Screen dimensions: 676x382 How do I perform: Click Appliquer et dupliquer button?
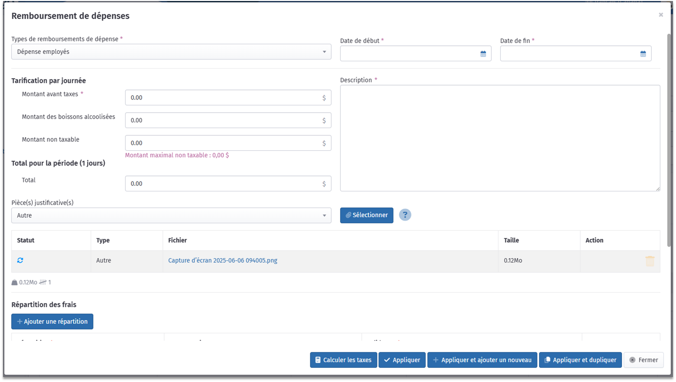[580, 360]
